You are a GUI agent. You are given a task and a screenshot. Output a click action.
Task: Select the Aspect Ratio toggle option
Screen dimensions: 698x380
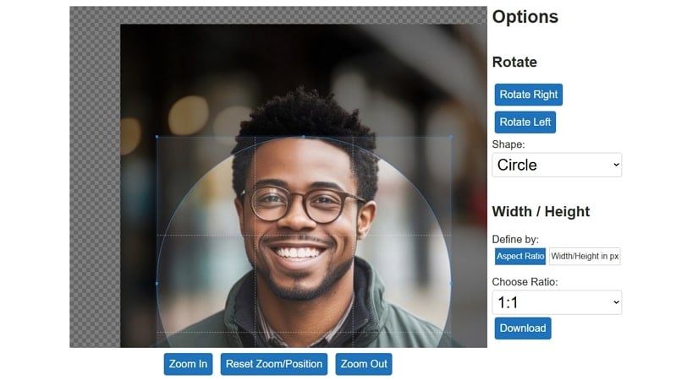(x=520, y=257)
